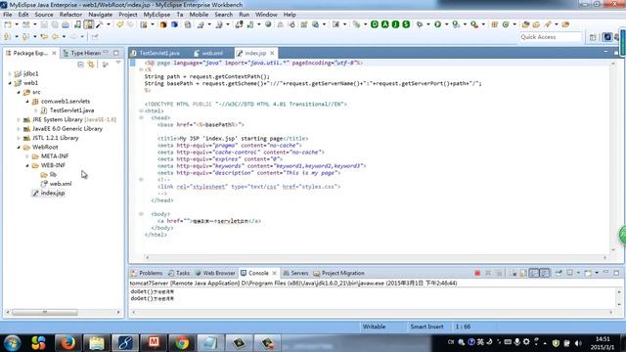Open the dropdown arrow next to New icon
The height and width of the screenshot is (352, 626).
point(17,24)
